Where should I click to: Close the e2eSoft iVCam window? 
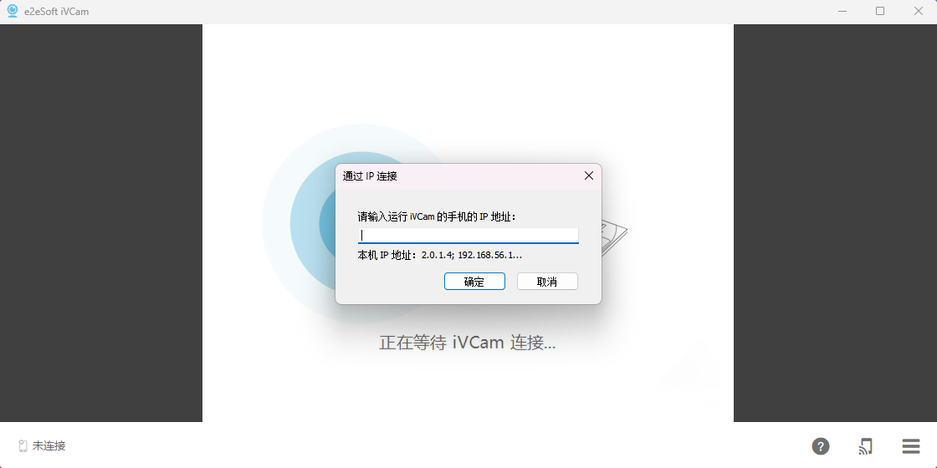(x=918, y=12)
